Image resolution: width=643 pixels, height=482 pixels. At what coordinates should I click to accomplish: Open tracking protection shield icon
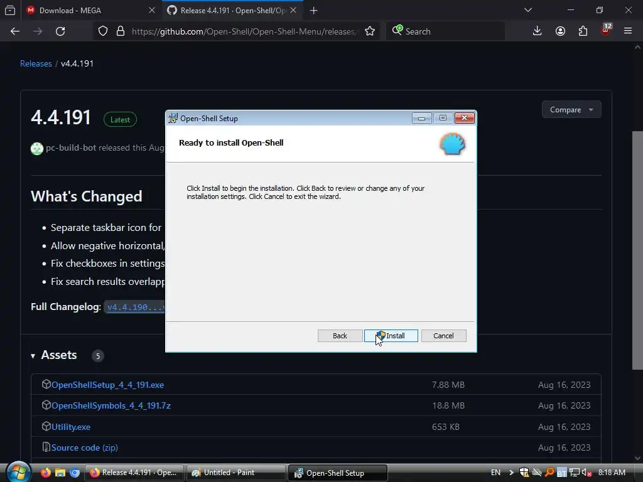coord(103,31)
